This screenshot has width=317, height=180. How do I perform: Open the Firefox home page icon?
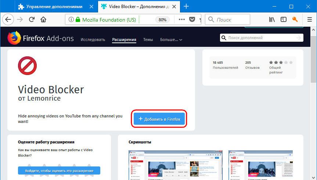43,19
